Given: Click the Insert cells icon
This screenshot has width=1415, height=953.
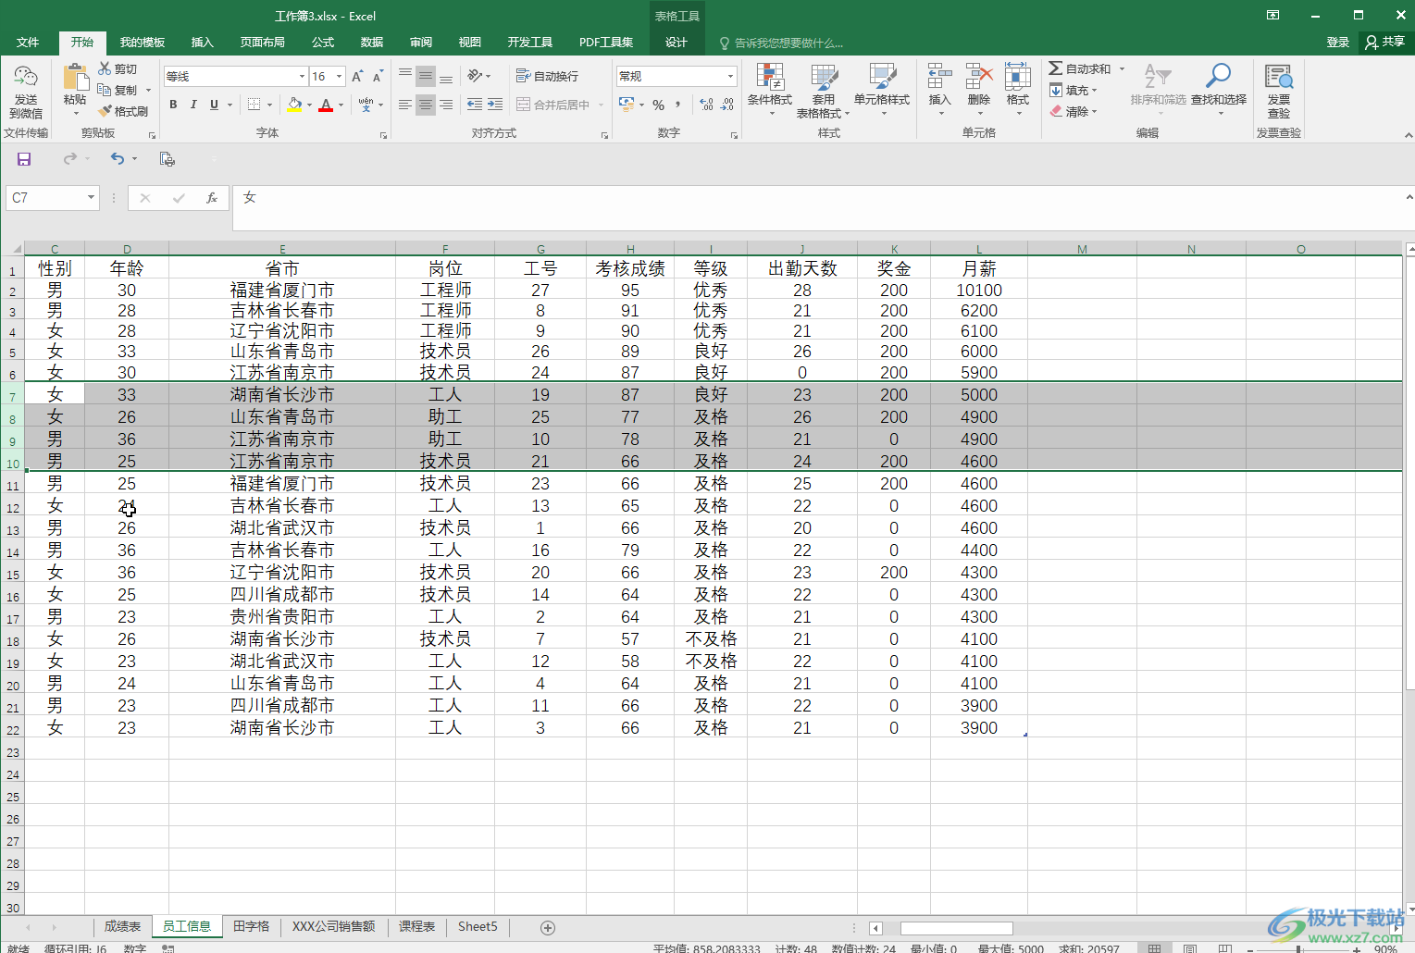Looking at the screenshot, I should click(939, 78).
